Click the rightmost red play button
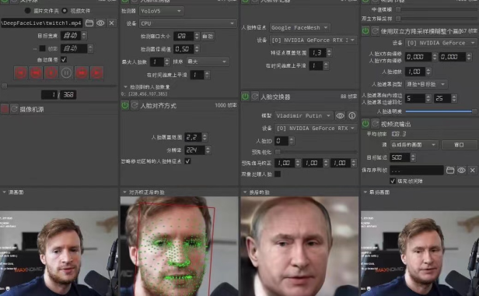 [x=96, y=73]
